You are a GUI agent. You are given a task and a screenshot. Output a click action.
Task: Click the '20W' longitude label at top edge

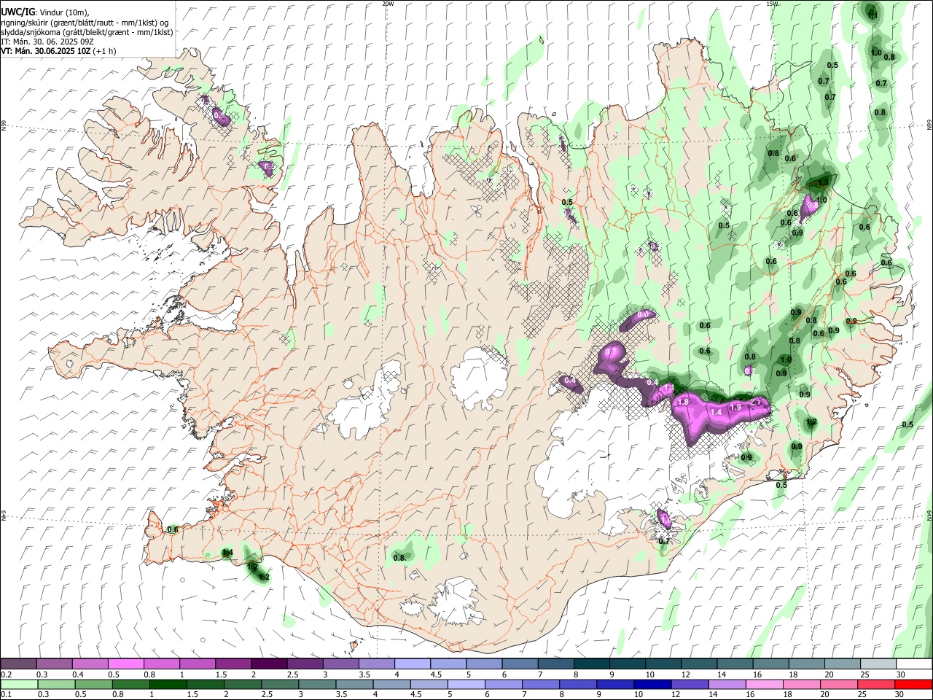pyautogui.click(x=388, y=4)
